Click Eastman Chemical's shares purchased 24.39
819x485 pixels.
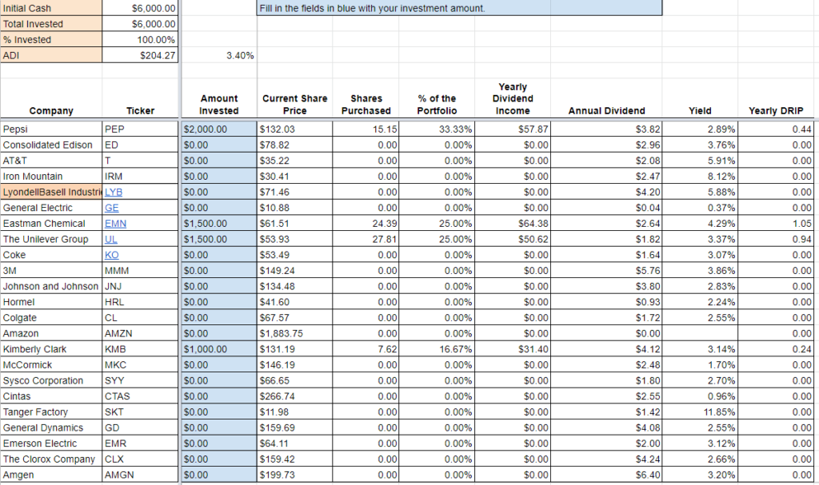[366, 224]
